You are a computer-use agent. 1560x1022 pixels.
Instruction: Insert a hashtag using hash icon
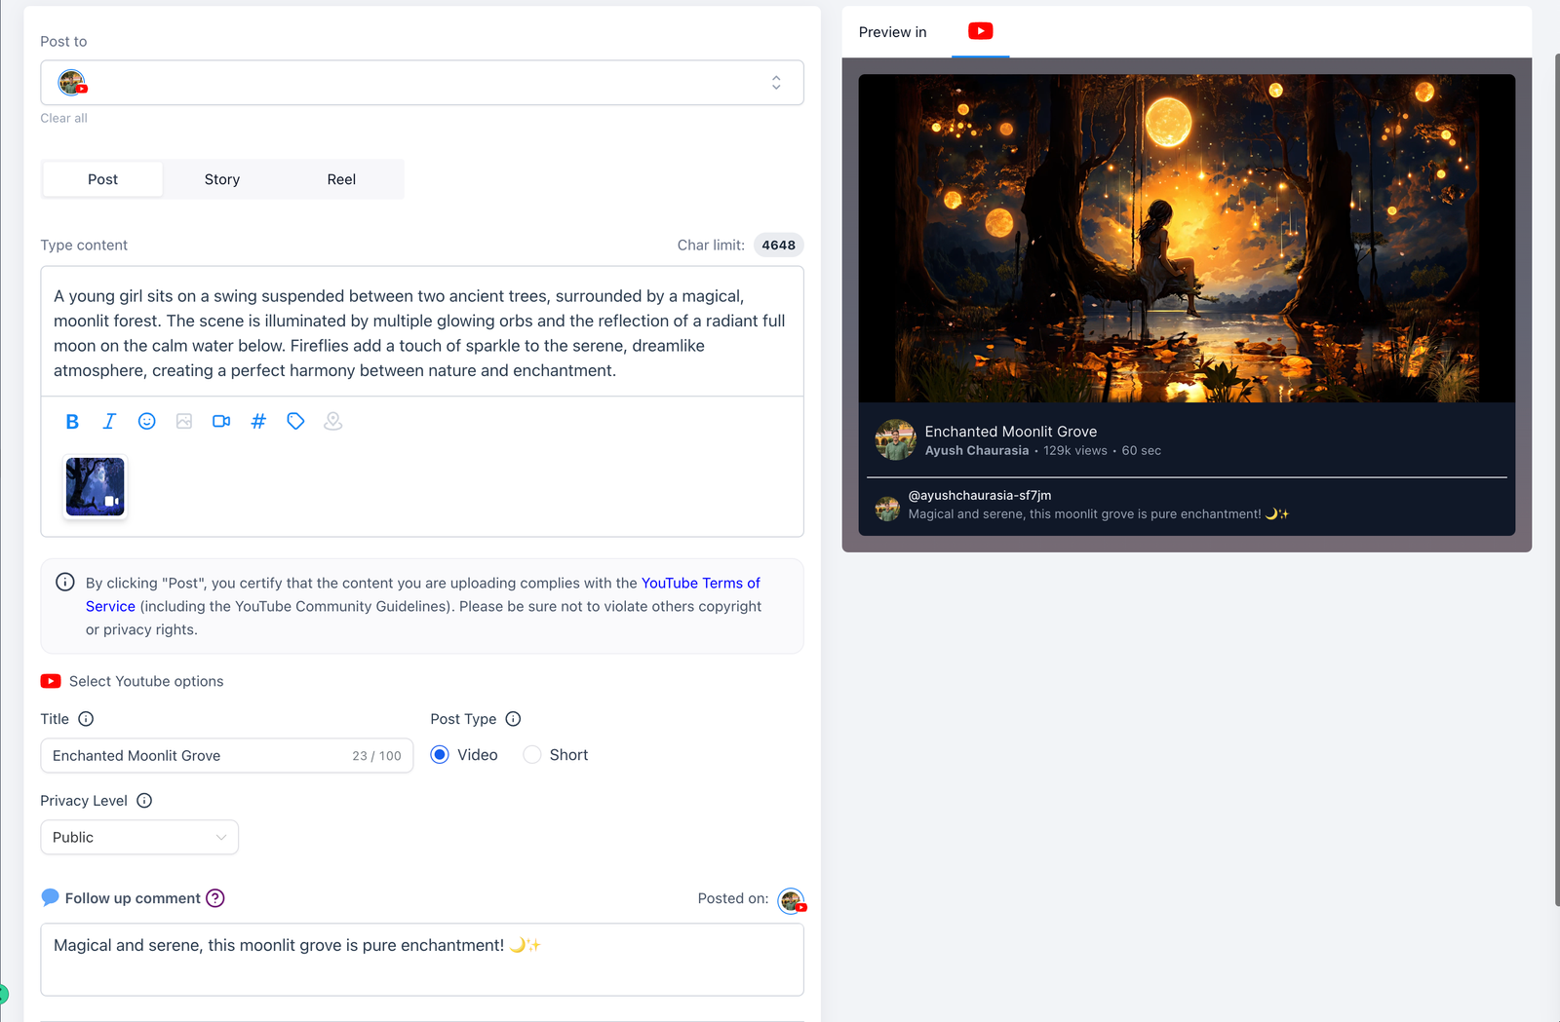pos(258,422)
